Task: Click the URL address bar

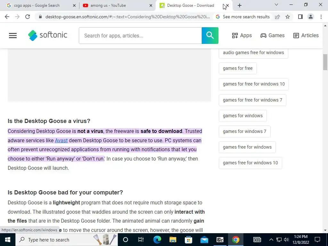Action: point(127,17)
